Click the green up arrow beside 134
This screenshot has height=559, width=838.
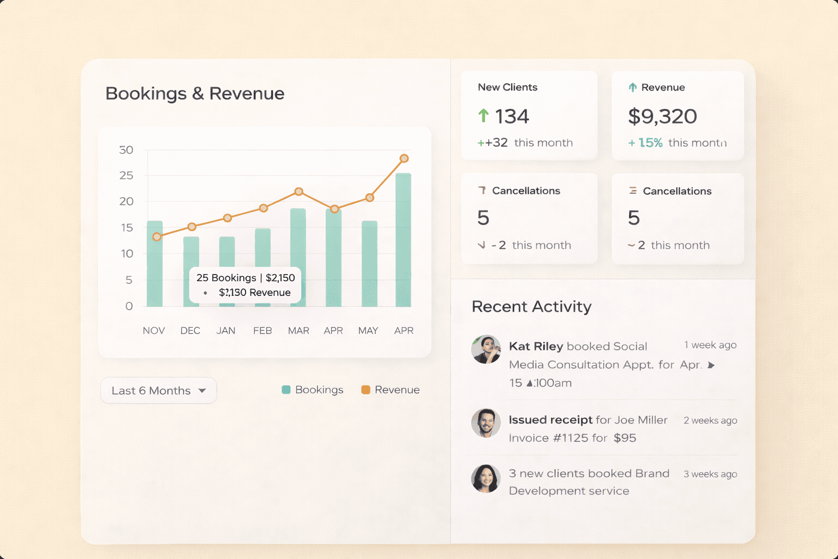point(483,116)
